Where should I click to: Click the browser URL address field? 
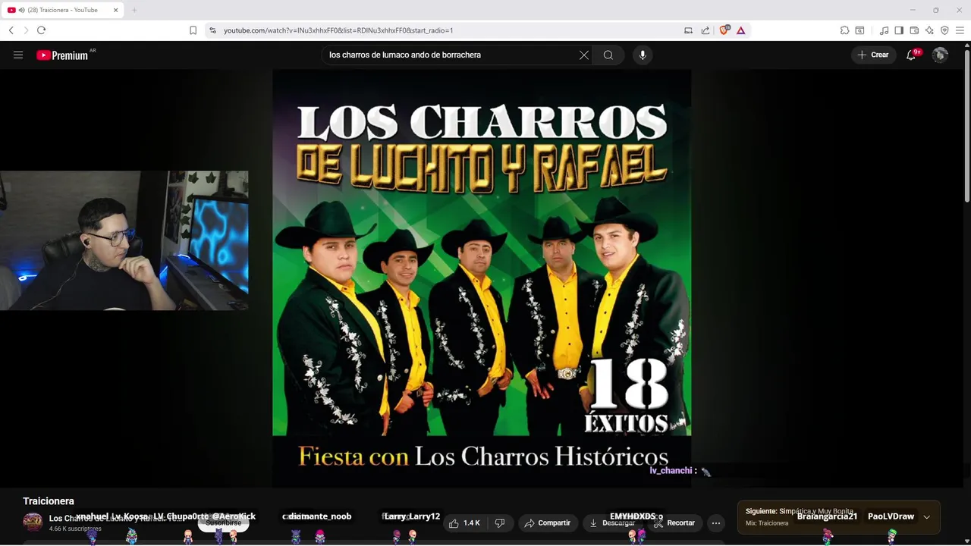coord(448,30)
